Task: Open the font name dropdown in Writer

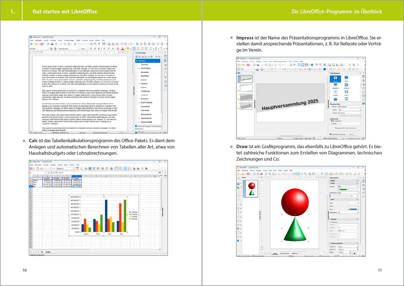Action: pyautogui.click(x=79, y=49)
